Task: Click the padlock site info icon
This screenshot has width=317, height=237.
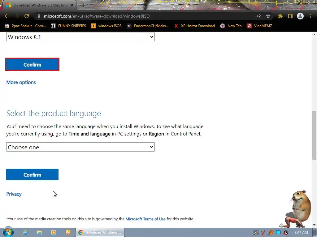Action: tap(39, 16)
